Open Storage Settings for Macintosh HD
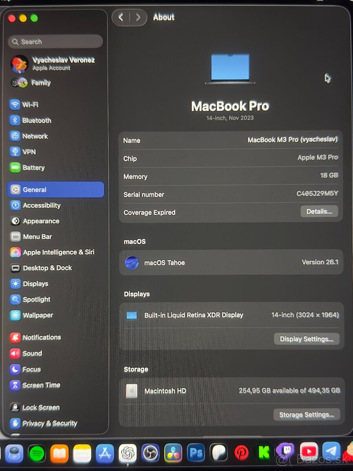353x471 pixels. (x=307, y=414)
